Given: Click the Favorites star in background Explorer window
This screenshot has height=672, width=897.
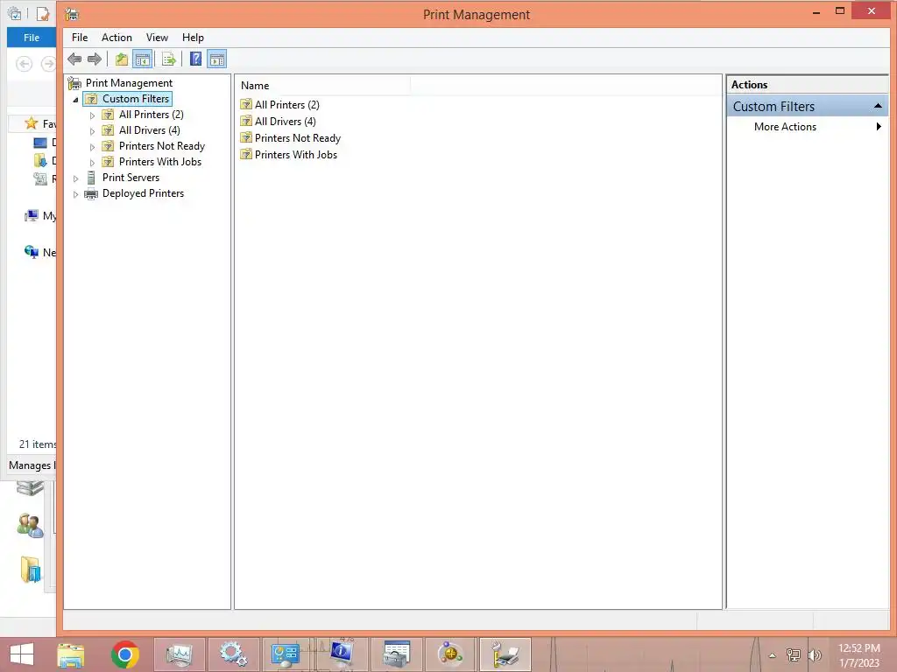Looking at the screenshot, I should click(32, 122).
